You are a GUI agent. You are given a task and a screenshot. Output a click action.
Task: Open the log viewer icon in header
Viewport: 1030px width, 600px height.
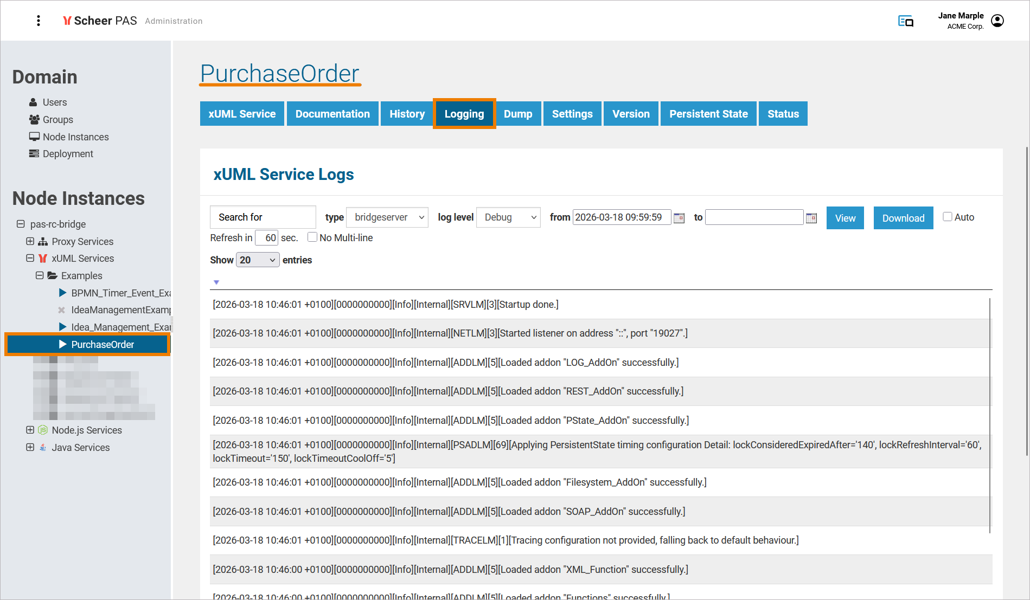[905, 21]
